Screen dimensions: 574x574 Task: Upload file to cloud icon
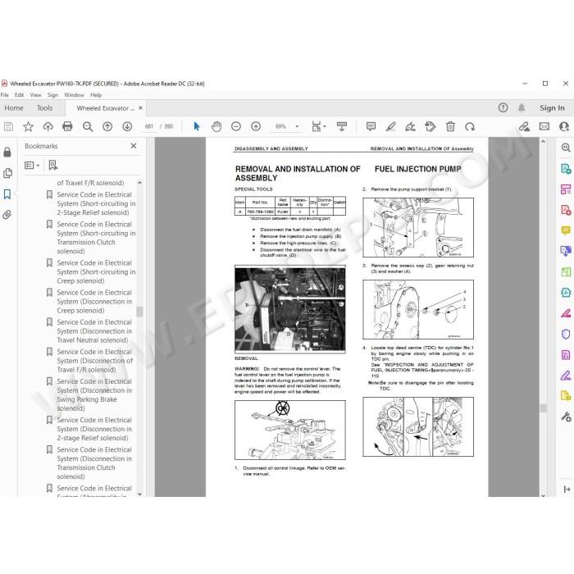pos(48,126)
